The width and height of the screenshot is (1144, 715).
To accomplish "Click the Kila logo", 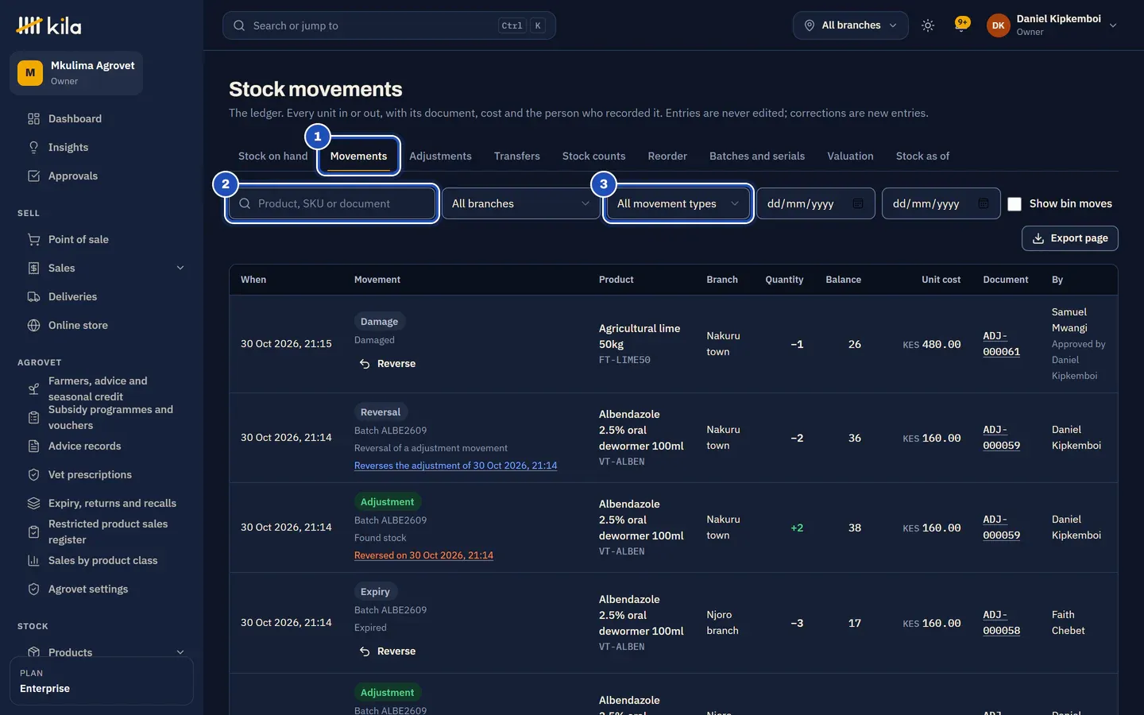I will tap(48, 25).
